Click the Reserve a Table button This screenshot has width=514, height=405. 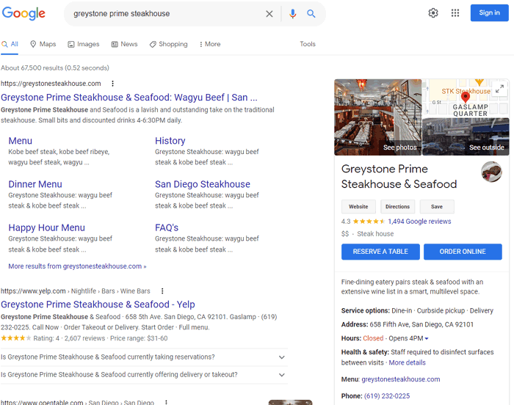click(380, 252)
